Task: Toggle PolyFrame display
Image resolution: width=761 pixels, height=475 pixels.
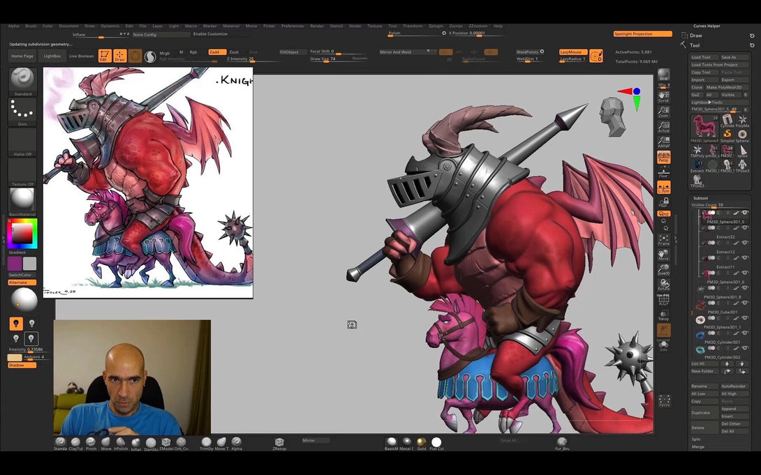Action: (663, 300)
